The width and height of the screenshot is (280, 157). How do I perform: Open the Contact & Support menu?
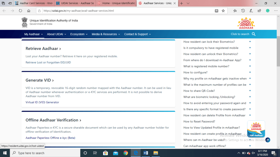click(x=137, y=34)
